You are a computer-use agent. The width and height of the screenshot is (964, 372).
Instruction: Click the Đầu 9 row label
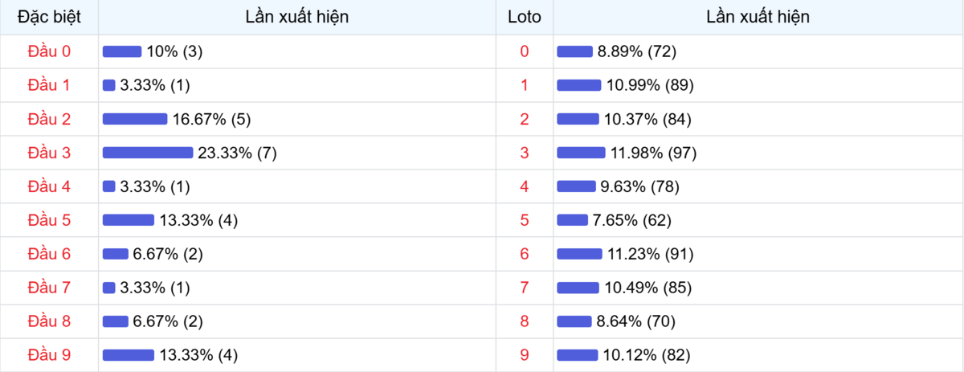click(x=49, y=355)
